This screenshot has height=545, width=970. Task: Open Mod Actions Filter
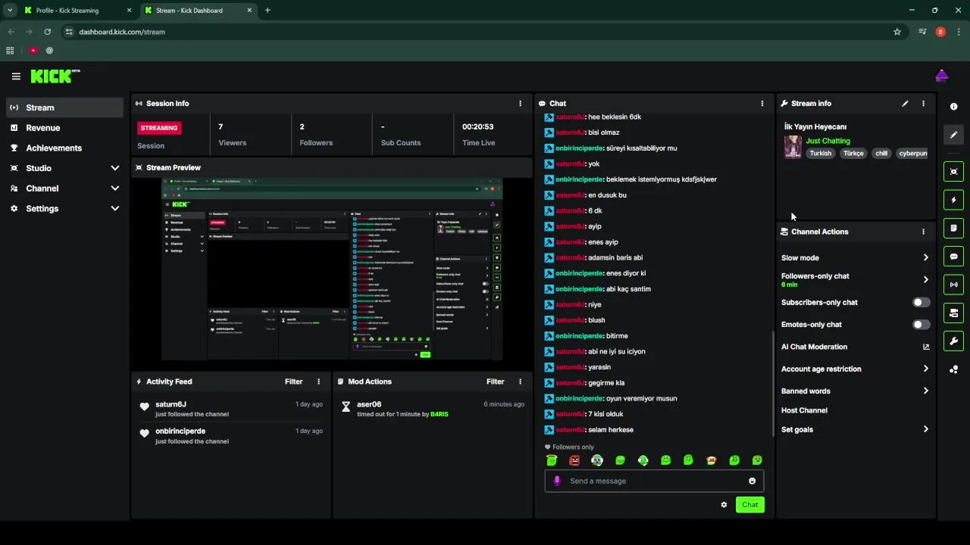click(495, 381)
